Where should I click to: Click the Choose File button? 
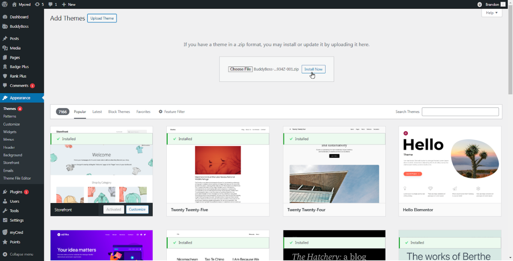pos(241,69)
